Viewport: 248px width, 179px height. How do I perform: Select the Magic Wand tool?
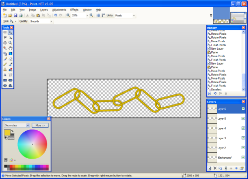5,48
